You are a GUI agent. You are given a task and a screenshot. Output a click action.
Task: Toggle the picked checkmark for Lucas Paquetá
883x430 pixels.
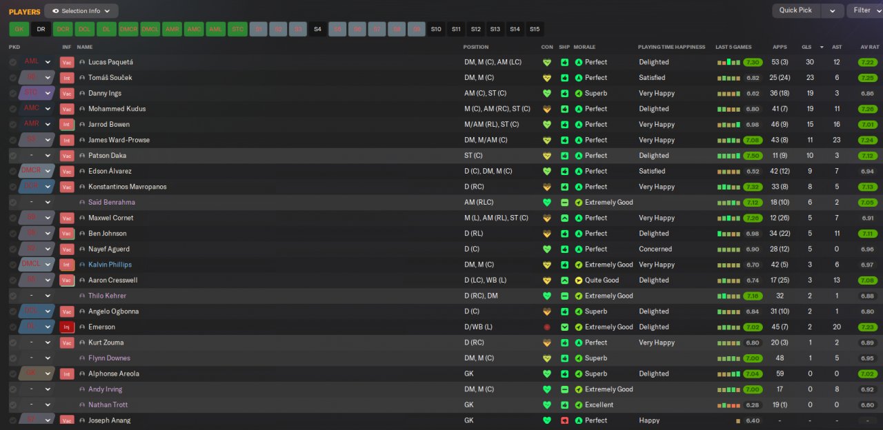12,62
